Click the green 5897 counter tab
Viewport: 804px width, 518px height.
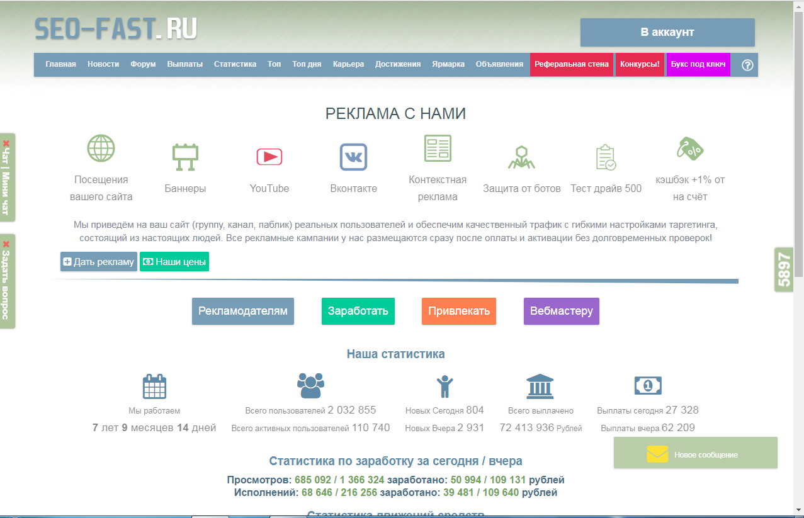[x=783, y=269]
